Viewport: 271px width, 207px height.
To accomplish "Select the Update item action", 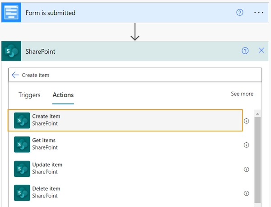I will point(125,169).
